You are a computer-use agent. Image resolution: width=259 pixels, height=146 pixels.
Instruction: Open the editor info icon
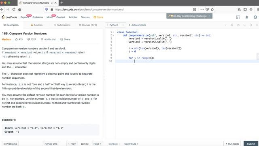226,25
